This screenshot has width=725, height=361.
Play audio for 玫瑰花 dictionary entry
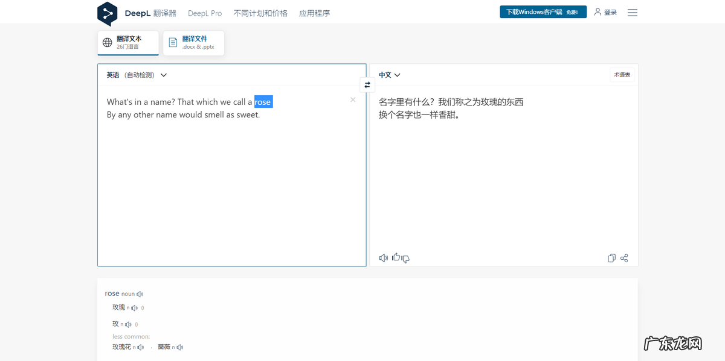(140, 347)
